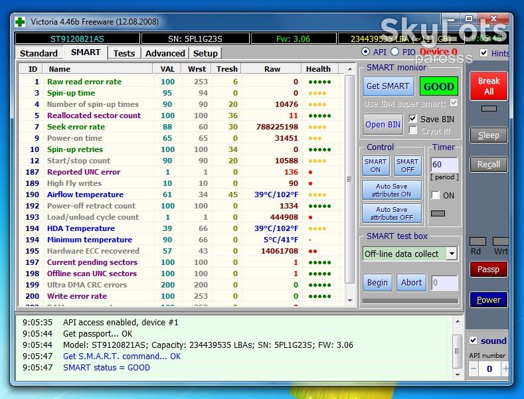
Task: Click the Begin test button
Action: [377, 283]
